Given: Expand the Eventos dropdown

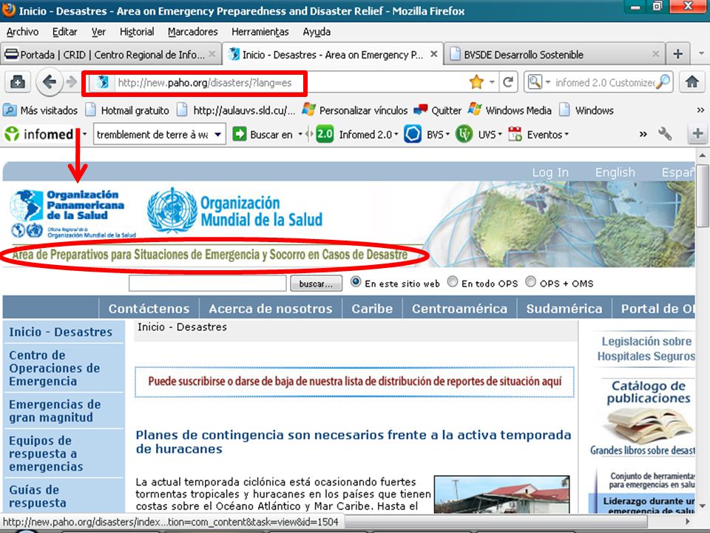Looking at the screenshot, I should [567, 134].
